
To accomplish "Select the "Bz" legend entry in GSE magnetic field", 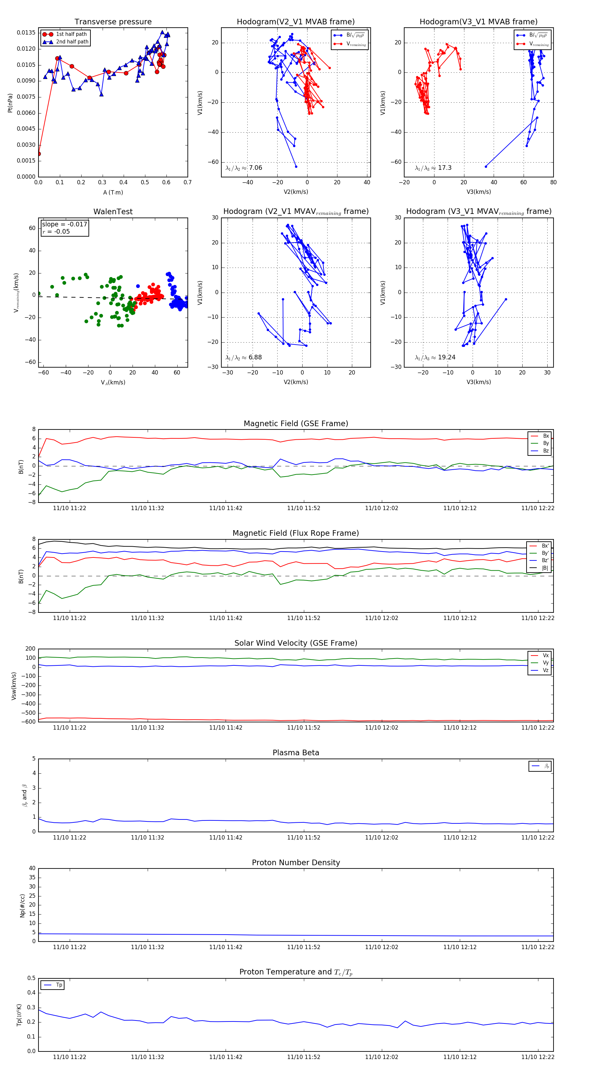I will coord(540,451).
